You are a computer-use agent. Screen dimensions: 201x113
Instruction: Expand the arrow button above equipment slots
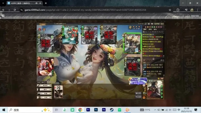pos(46,82)
